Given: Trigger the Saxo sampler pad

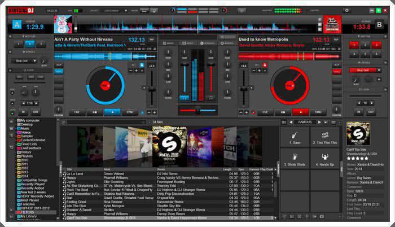Looking at the screenshot, I should click(x=296, y=137).
